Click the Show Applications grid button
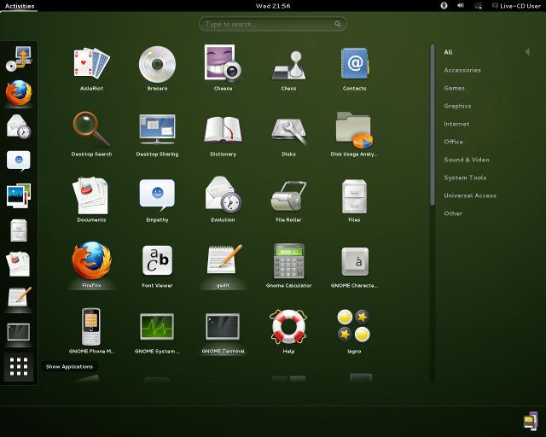546x437 pixels. (x=19, y=367)
